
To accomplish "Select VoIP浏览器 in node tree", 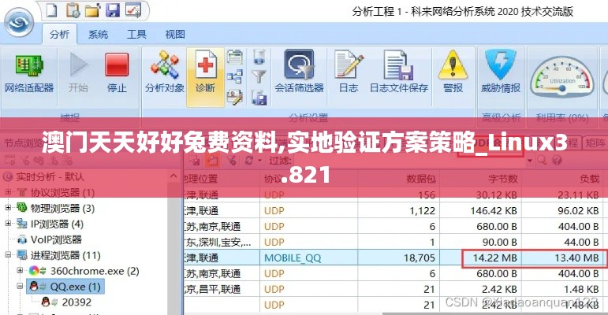I will [56, 239].
